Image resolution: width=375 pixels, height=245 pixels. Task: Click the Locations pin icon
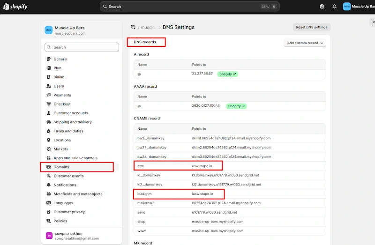pyautogui.click(x=49, y=140)
